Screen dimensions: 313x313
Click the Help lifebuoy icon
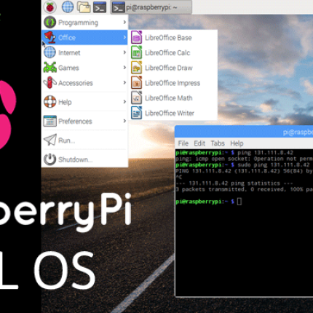49,102
